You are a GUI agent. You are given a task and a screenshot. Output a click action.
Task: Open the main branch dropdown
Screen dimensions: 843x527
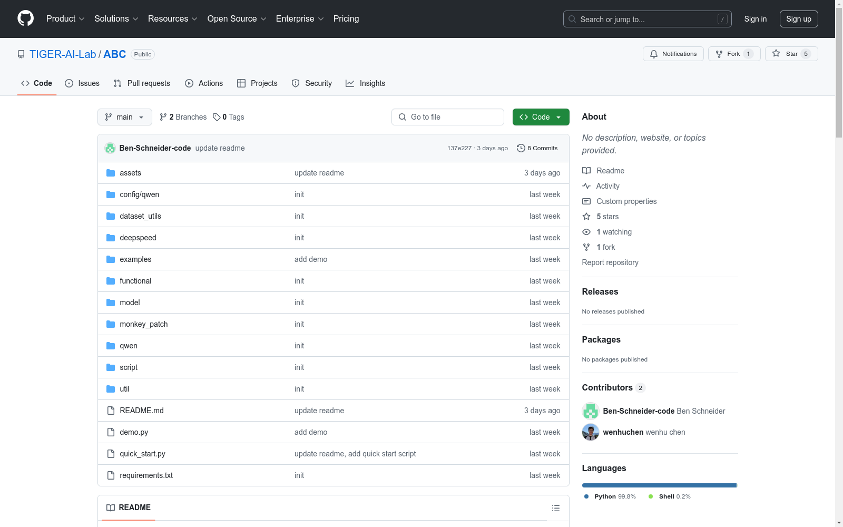pos(125,117)
